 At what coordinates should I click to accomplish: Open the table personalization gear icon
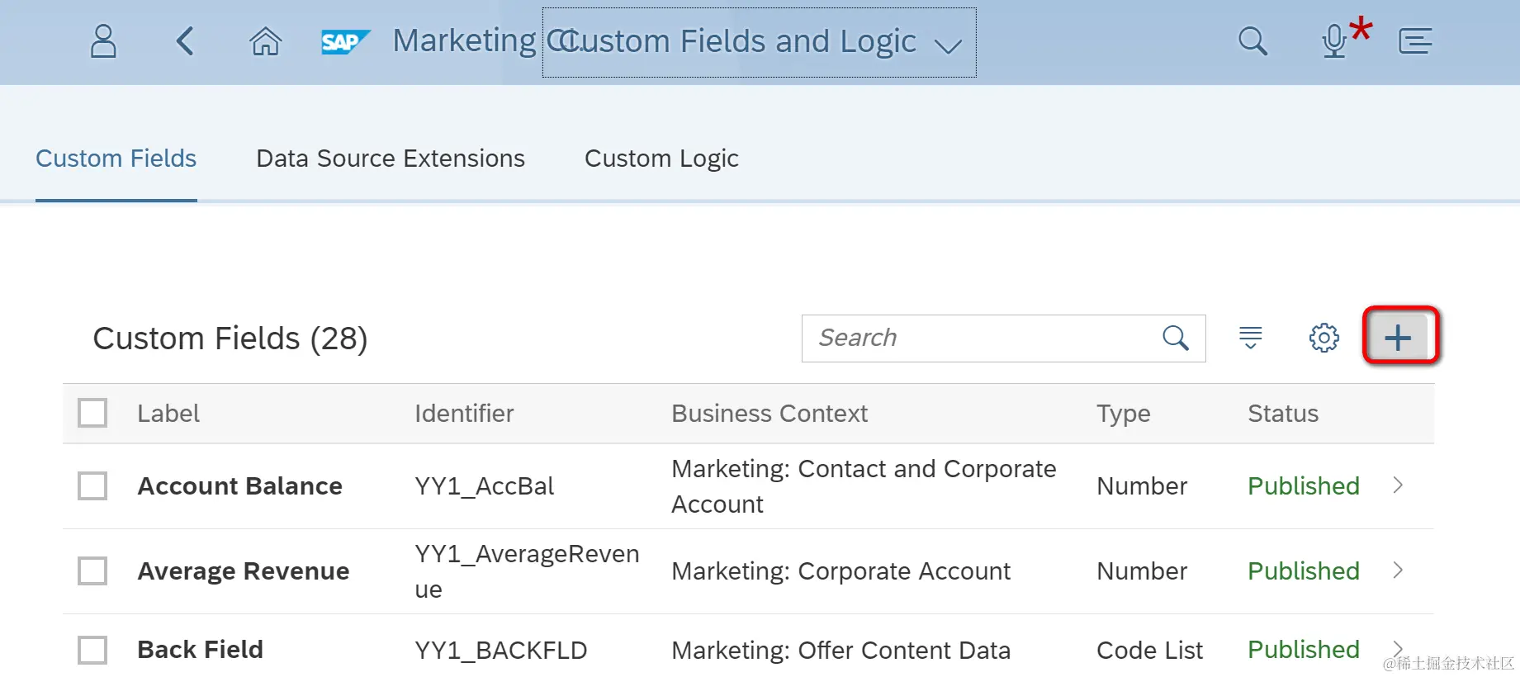point(1323,338)
